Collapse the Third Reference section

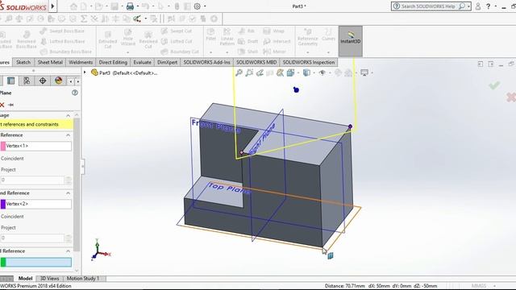coord(68,251)
